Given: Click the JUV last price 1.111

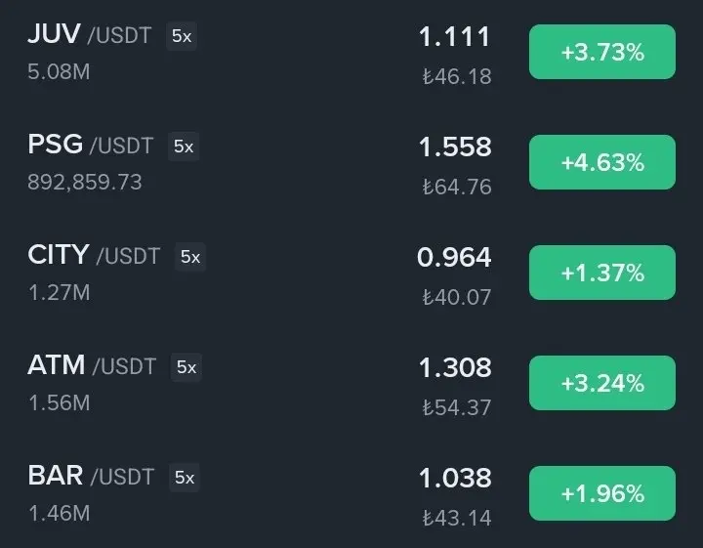Looking at the screenshot, I should click(455, 37).
